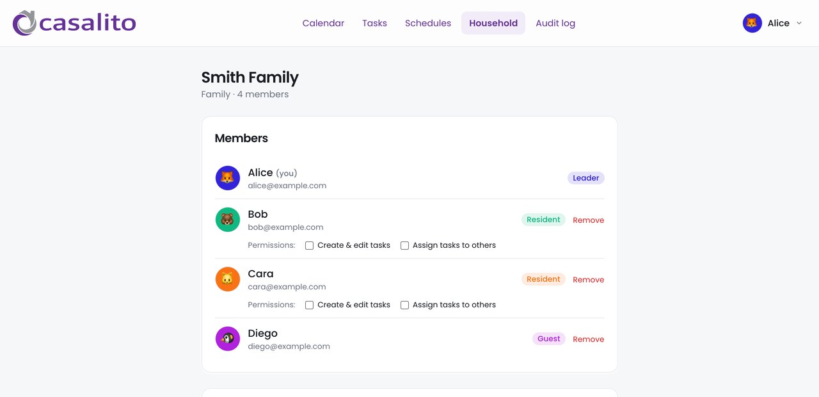Enable Assign tasks to others for Bob

coord(405,245)
